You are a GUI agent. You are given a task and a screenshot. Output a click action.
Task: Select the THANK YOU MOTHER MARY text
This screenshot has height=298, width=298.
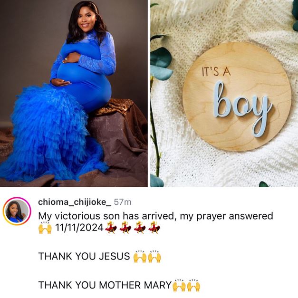105,285
